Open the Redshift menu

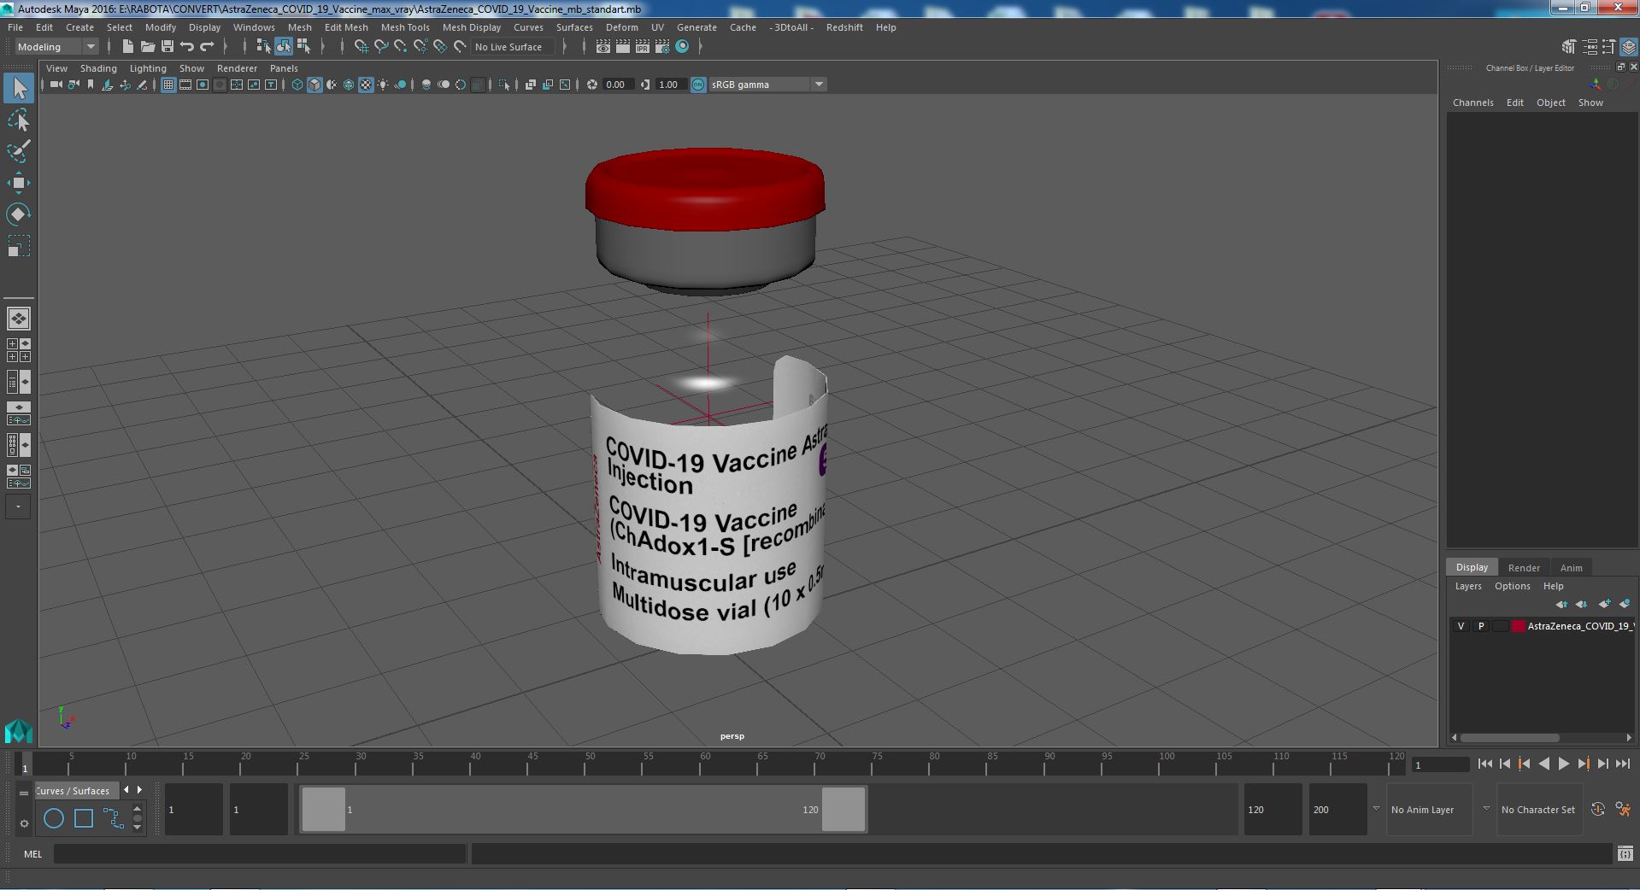click(x=844, y=27)
